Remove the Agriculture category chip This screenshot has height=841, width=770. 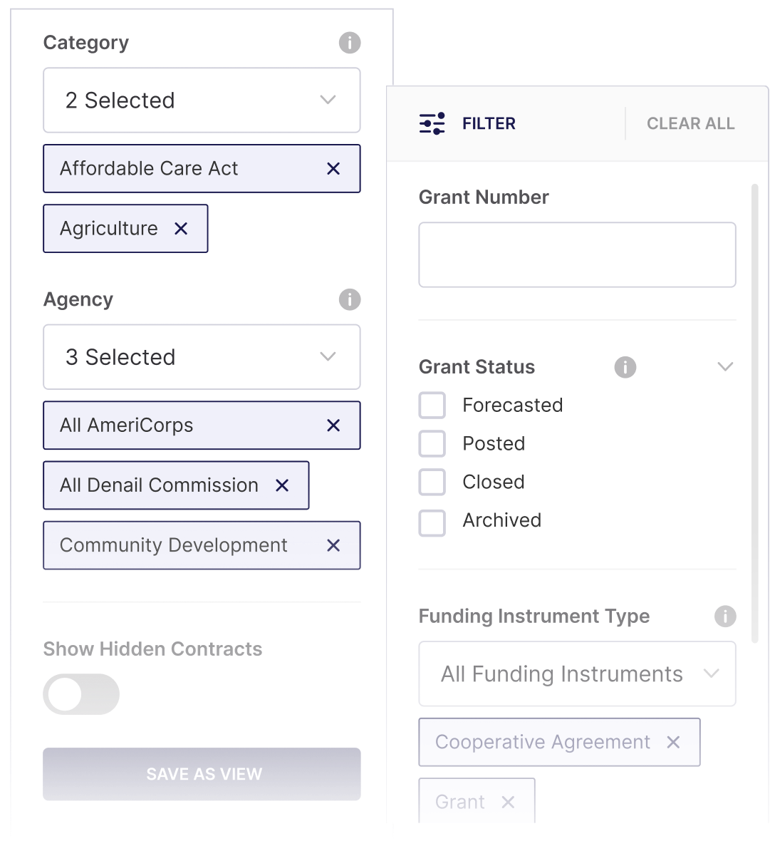click(x=182, y=229)
